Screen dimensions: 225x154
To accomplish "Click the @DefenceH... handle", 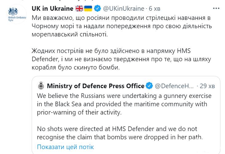I will pos(174,86).
